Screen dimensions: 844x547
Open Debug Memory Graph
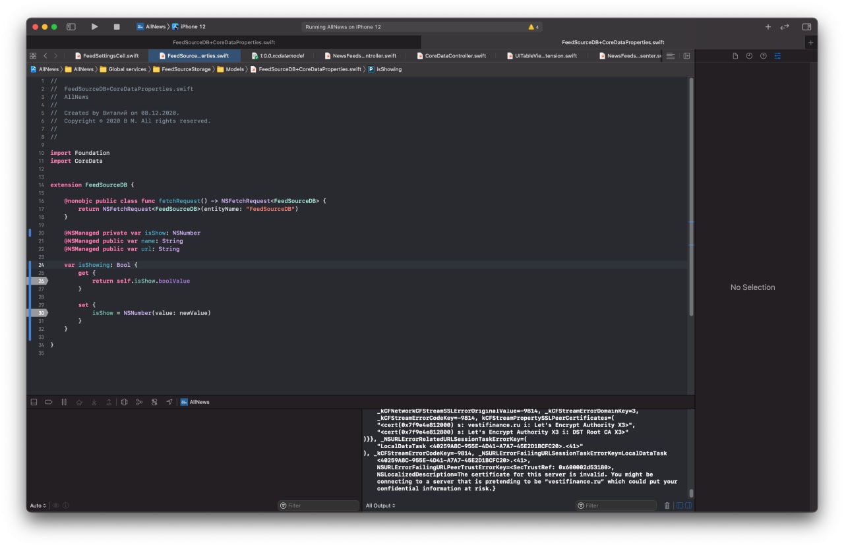coord(139,402)
